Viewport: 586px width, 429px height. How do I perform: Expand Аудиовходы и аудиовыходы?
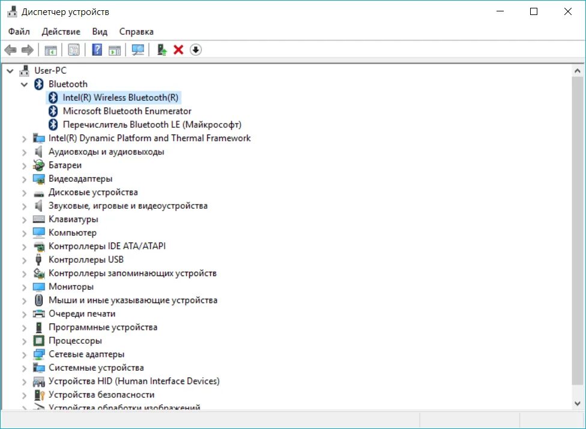point(24,152)
